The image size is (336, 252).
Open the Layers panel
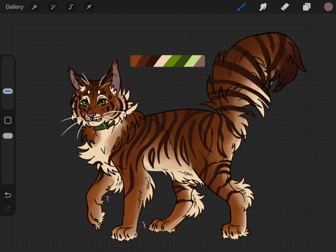tap(306, 7)
